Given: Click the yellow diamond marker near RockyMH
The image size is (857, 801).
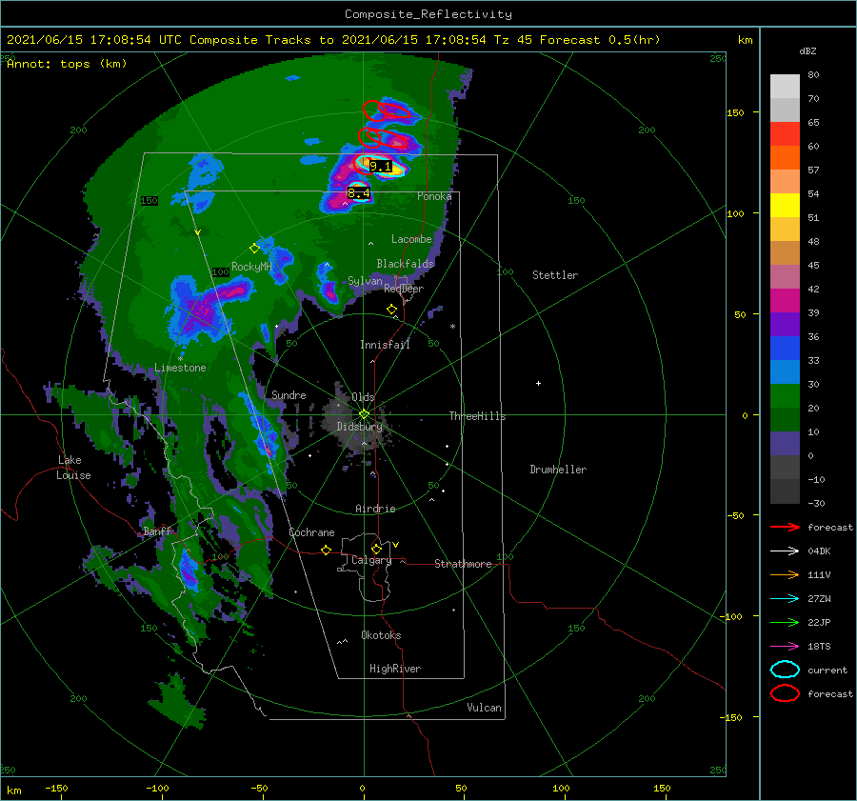Looking at the screenshot, I should [x=254, y=249].
